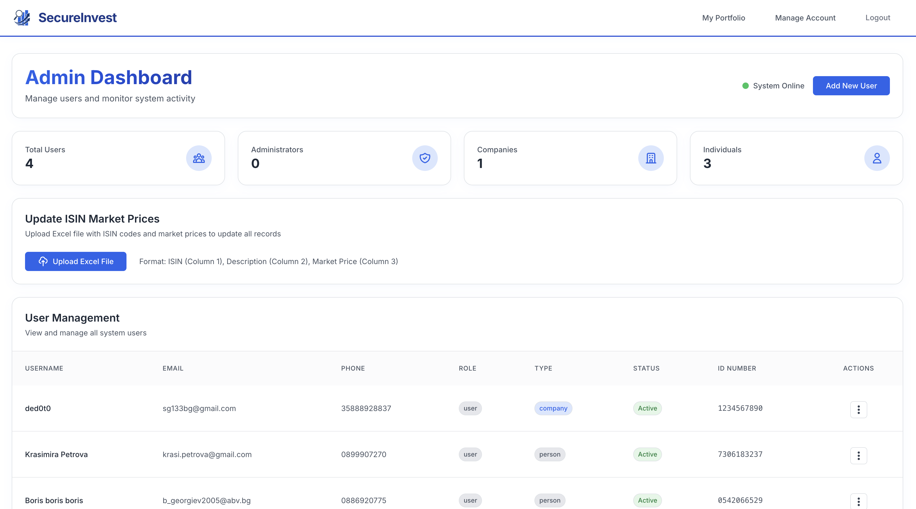Screen dimensions: 916x509
Task: Click the Individuals count 3
Action: coord(707,163)
